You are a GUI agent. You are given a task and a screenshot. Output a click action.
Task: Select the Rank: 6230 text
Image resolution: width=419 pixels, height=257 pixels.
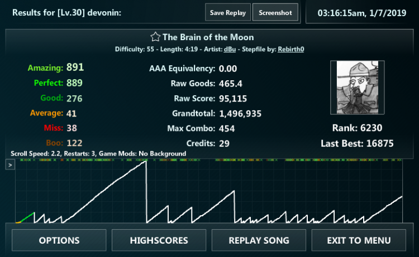point(357,128)
